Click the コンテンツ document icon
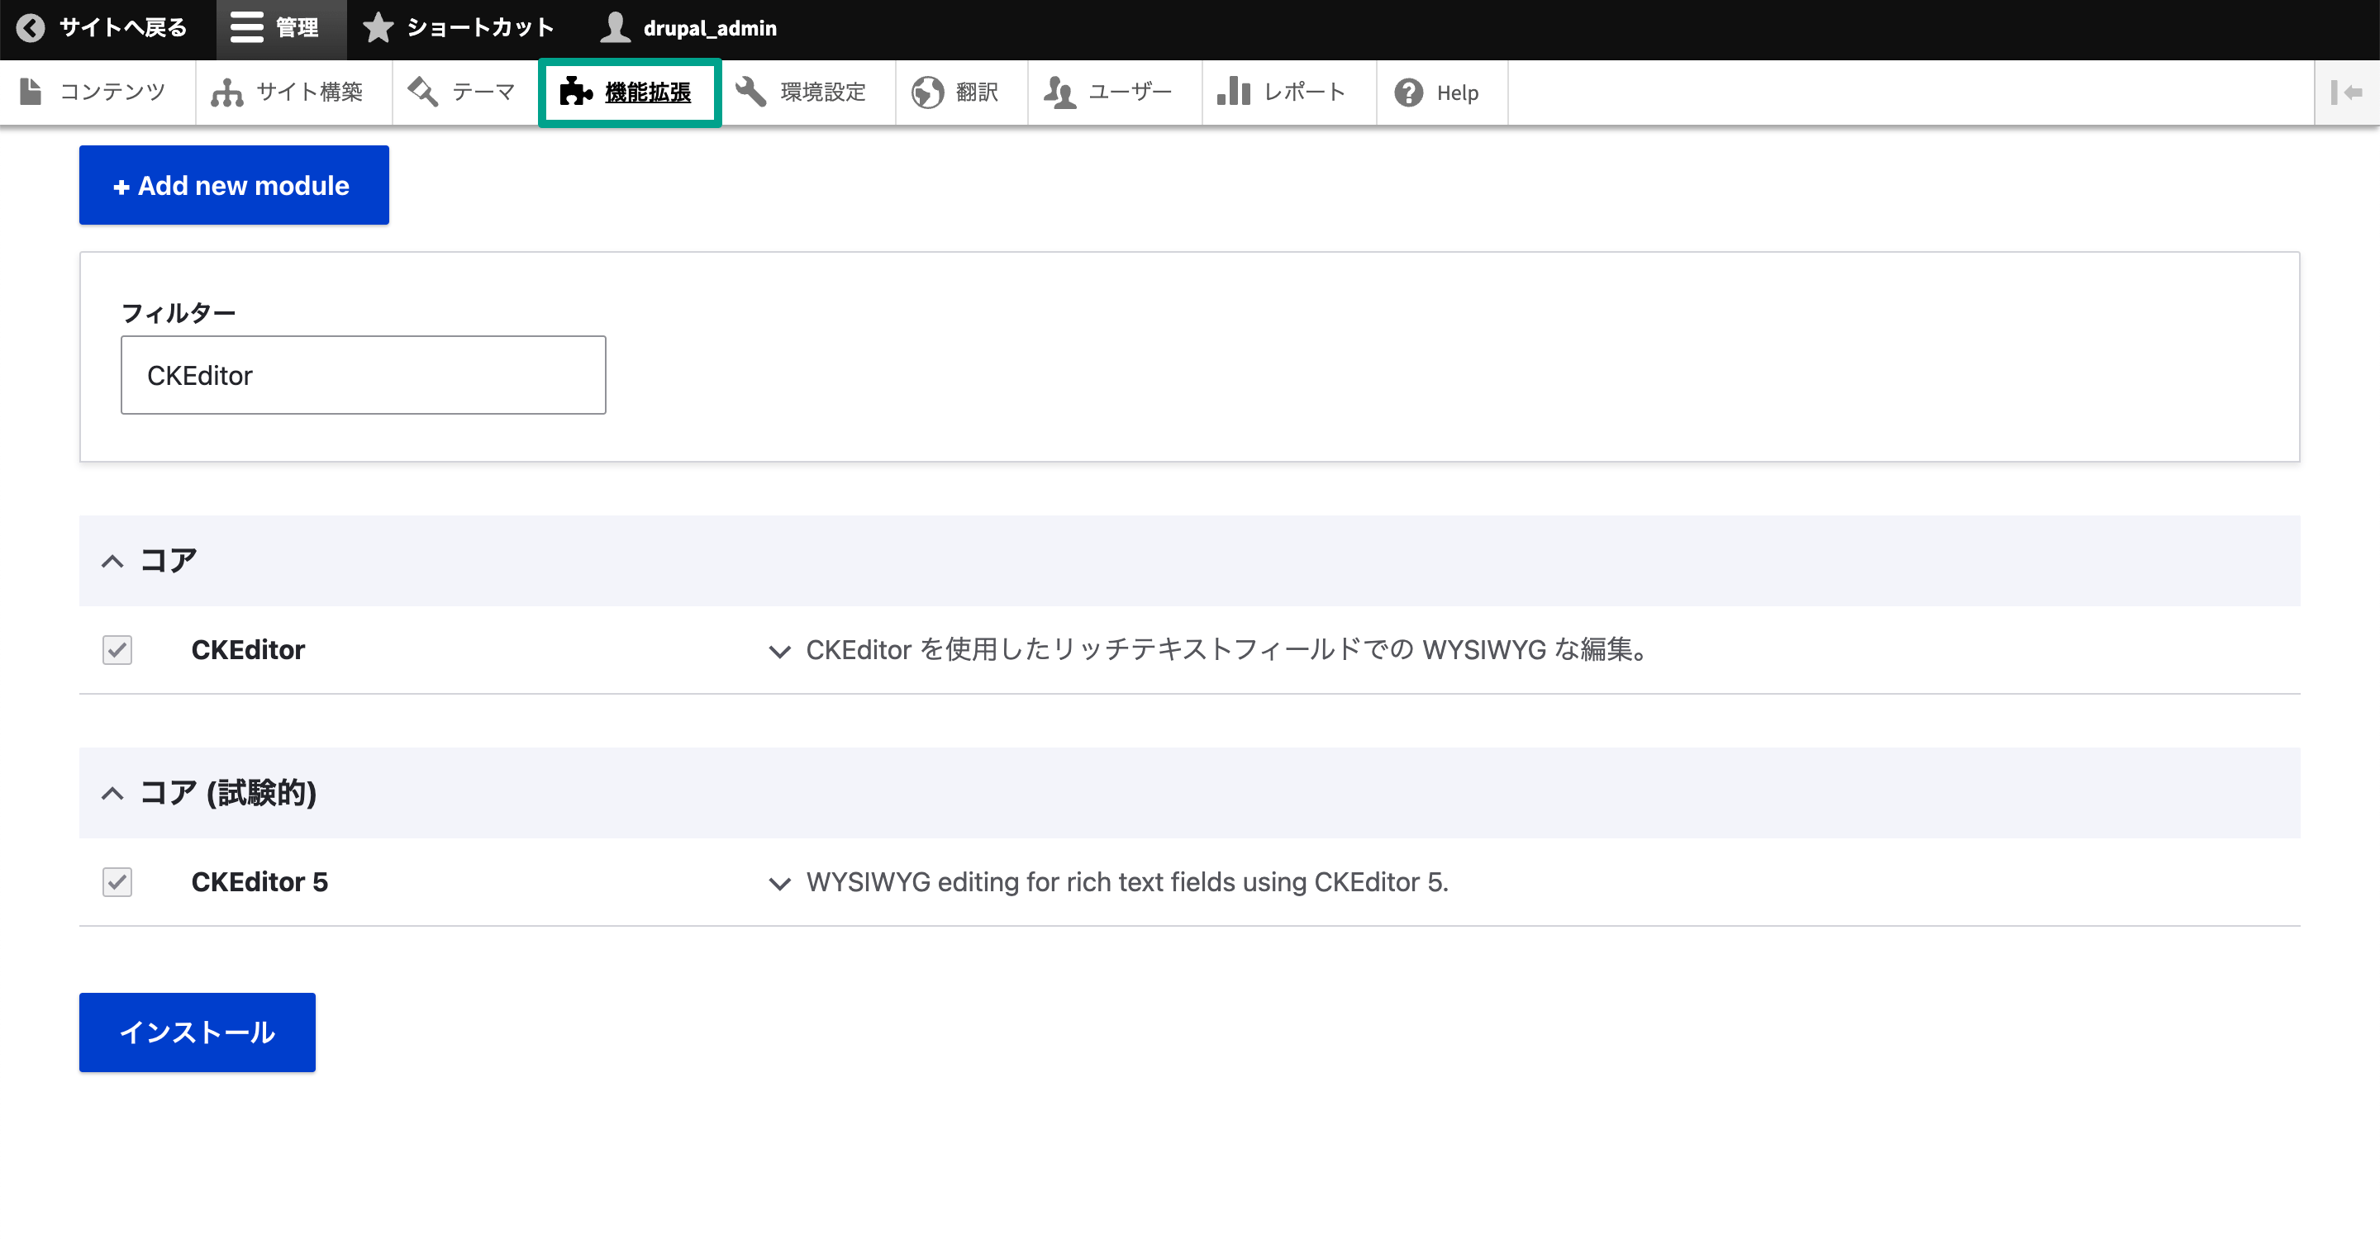The image size is (2380, 1239). click(31, 93)
